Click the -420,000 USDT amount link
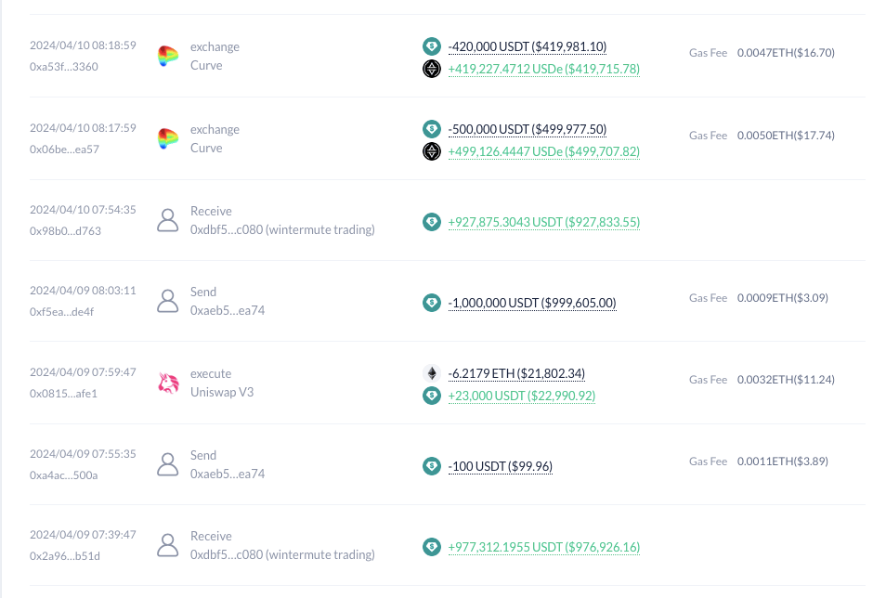This screenshot has width=886, height=598. click(528, 47)
